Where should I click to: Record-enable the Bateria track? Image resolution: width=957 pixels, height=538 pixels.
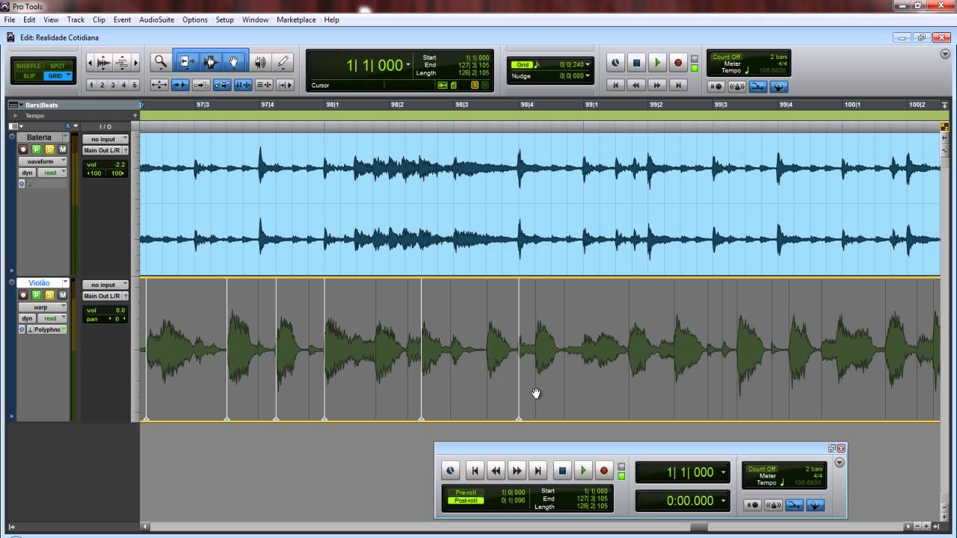coord(23,149)
